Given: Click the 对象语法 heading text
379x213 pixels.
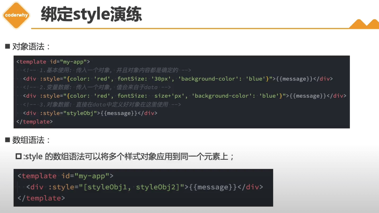Looking at the screenshot, I should click(32, 46).
